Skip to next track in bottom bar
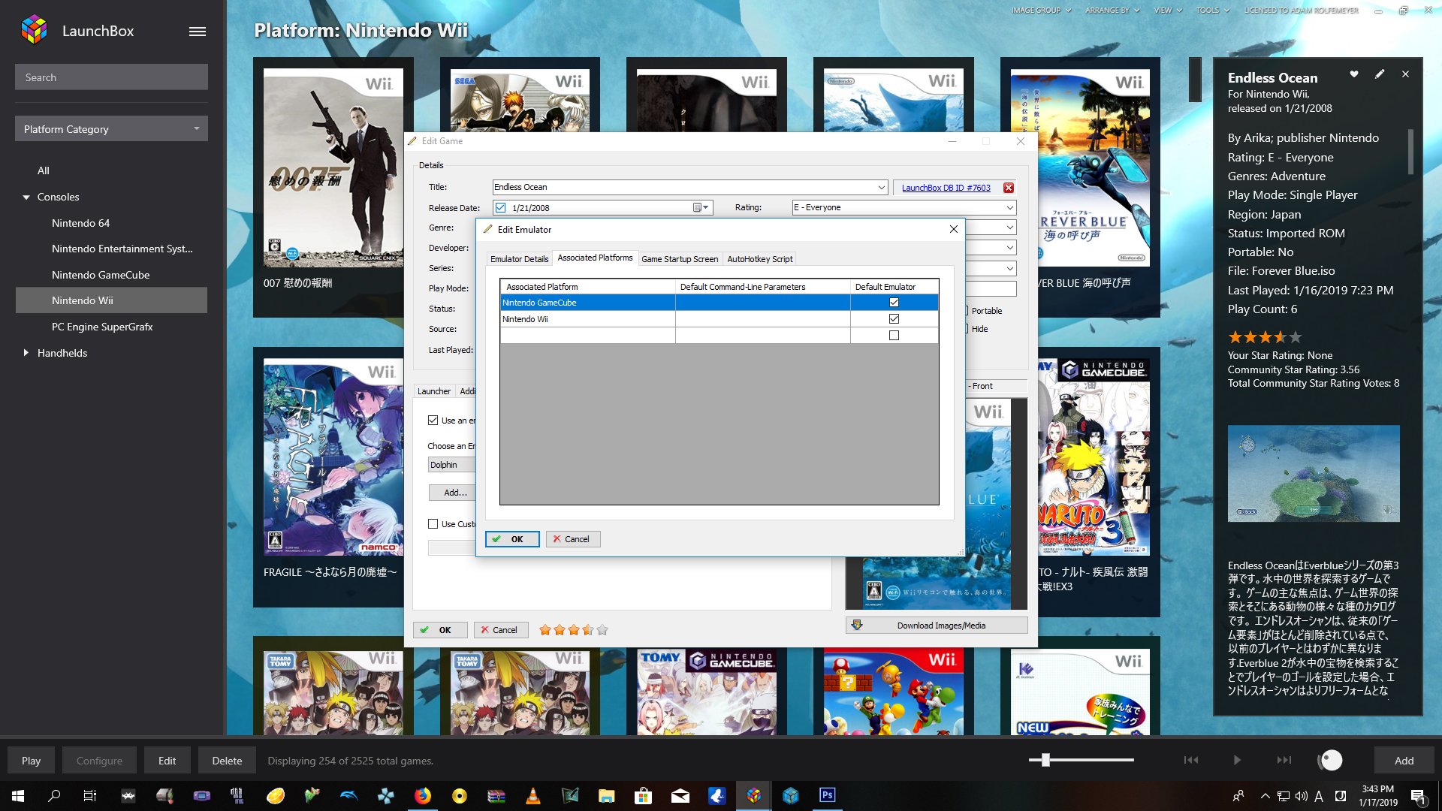Viewport: 1442px width, 811px height. click(1284, 760)
